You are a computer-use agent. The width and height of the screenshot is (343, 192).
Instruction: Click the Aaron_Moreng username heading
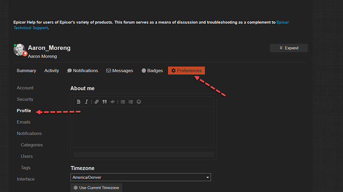49,48
